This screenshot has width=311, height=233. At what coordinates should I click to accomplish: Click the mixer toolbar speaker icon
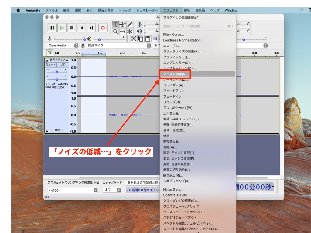pyautogui.click(x=89, y=39)
